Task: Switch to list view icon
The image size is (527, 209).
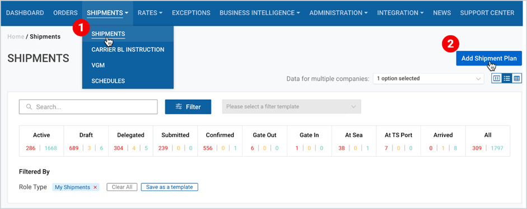Action: click(x=506, y=78)
